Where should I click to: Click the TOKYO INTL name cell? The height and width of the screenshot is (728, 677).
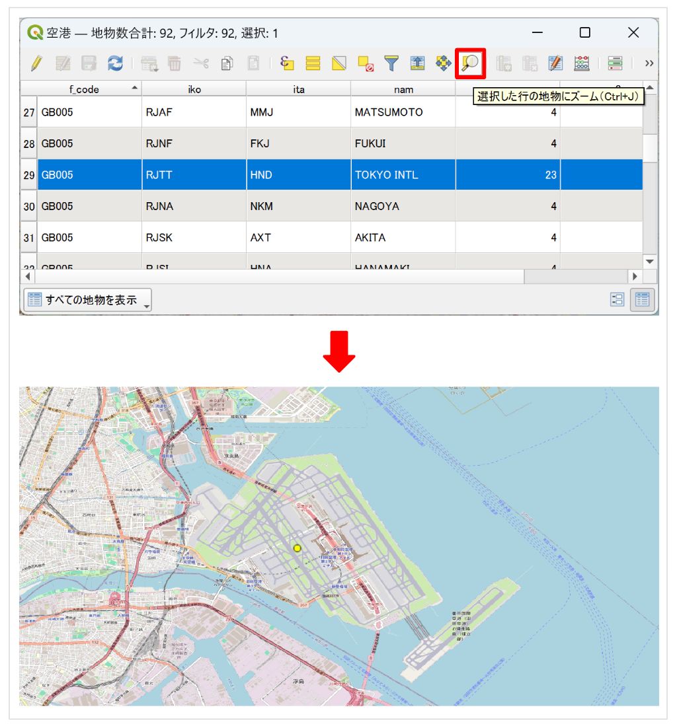point(403,175)
